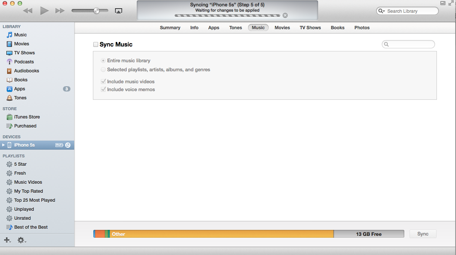The image size is (456, 255).
Task: Switch to the Photos tab
Action: point(362,28)
